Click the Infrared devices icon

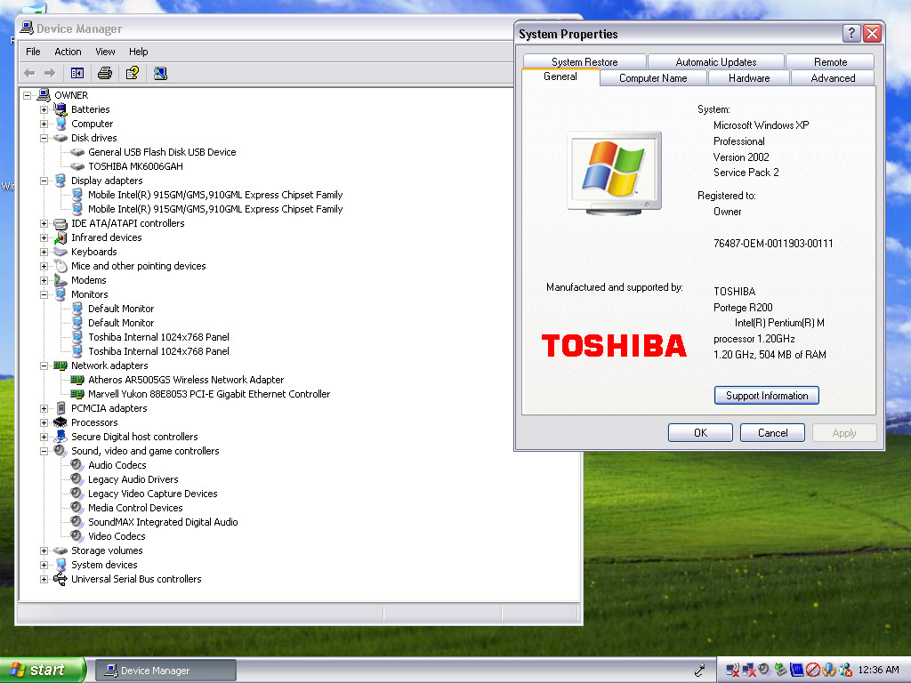click(x=60, y=237)
